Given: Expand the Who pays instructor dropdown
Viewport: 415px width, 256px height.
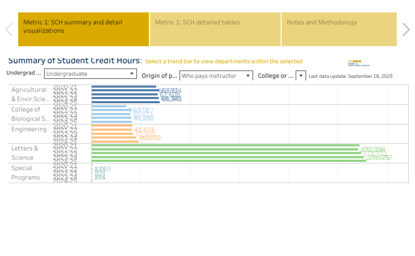Looking at the screenshot, I should tap(216, 76).
